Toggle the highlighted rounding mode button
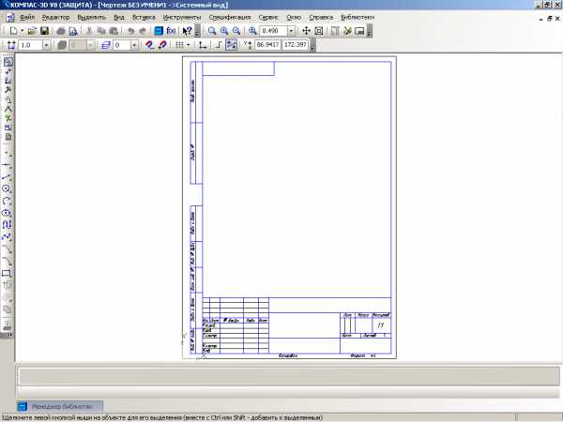563x422 pixels. 231,45
